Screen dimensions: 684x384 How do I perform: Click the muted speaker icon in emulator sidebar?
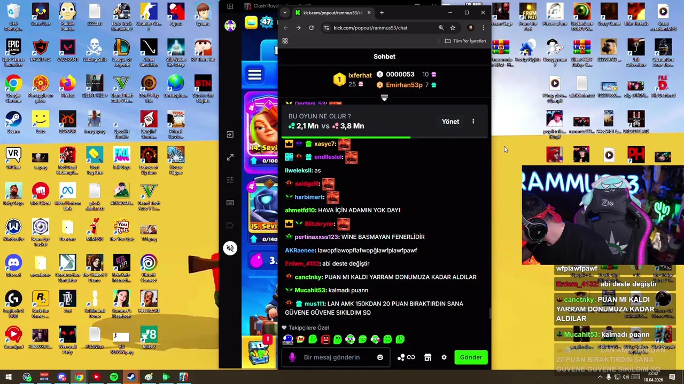230,248
